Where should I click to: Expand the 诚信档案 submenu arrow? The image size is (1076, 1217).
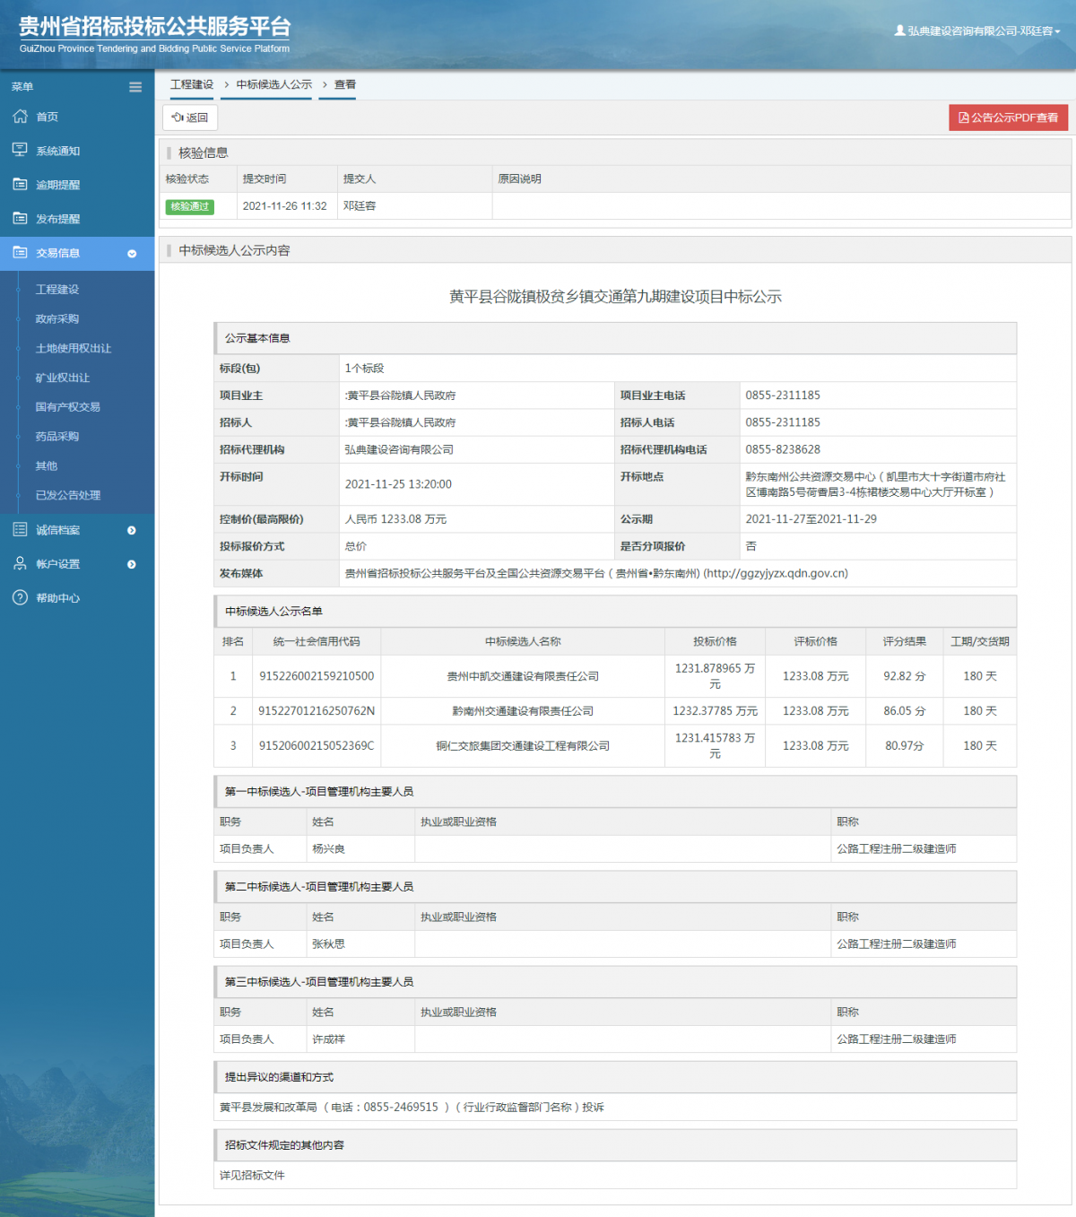tap(132, 531)
